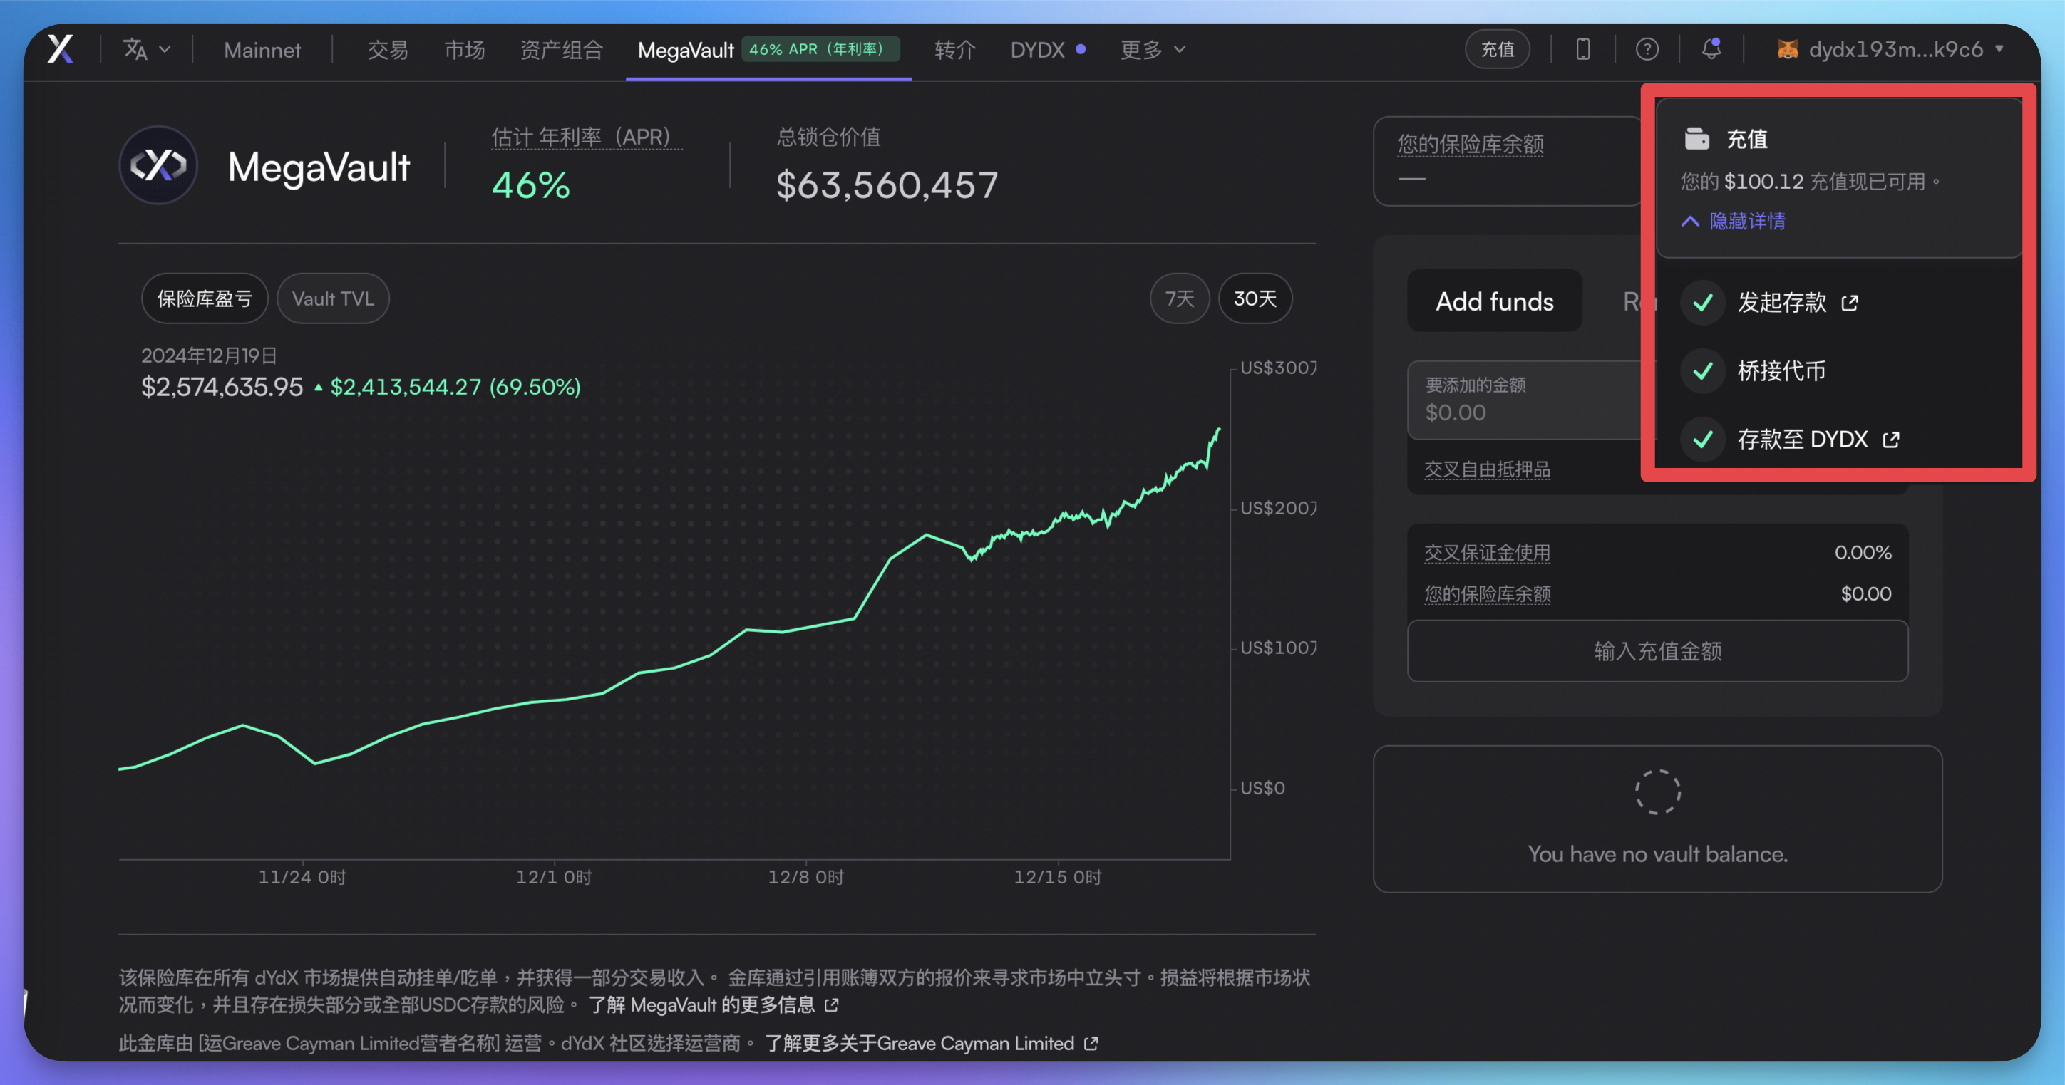2065x1085 pixels.
Task: Select the MegaVault tab
Action: (686, 50)
